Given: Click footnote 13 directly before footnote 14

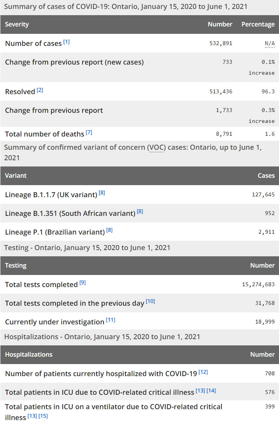Looking at the screenshot, I should [200, 390].
